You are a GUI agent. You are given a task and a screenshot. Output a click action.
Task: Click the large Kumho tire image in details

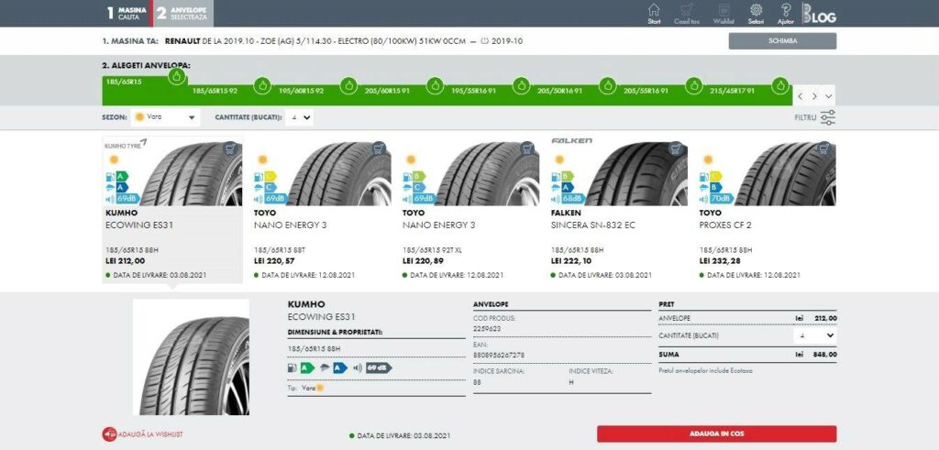[x=191, y=357]
